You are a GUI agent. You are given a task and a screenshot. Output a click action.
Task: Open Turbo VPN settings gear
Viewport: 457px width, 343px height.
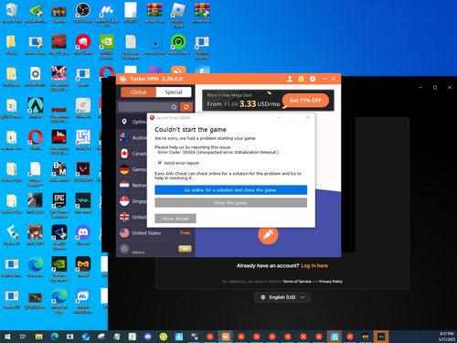pos(313,79)
